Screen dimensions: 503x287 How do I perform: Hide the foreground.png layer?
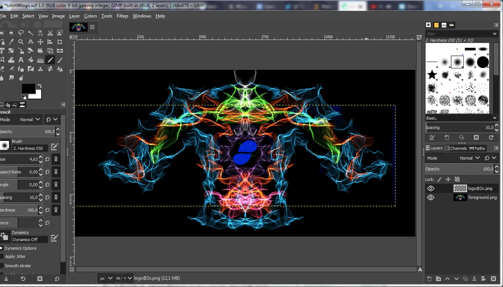[431, 197]
